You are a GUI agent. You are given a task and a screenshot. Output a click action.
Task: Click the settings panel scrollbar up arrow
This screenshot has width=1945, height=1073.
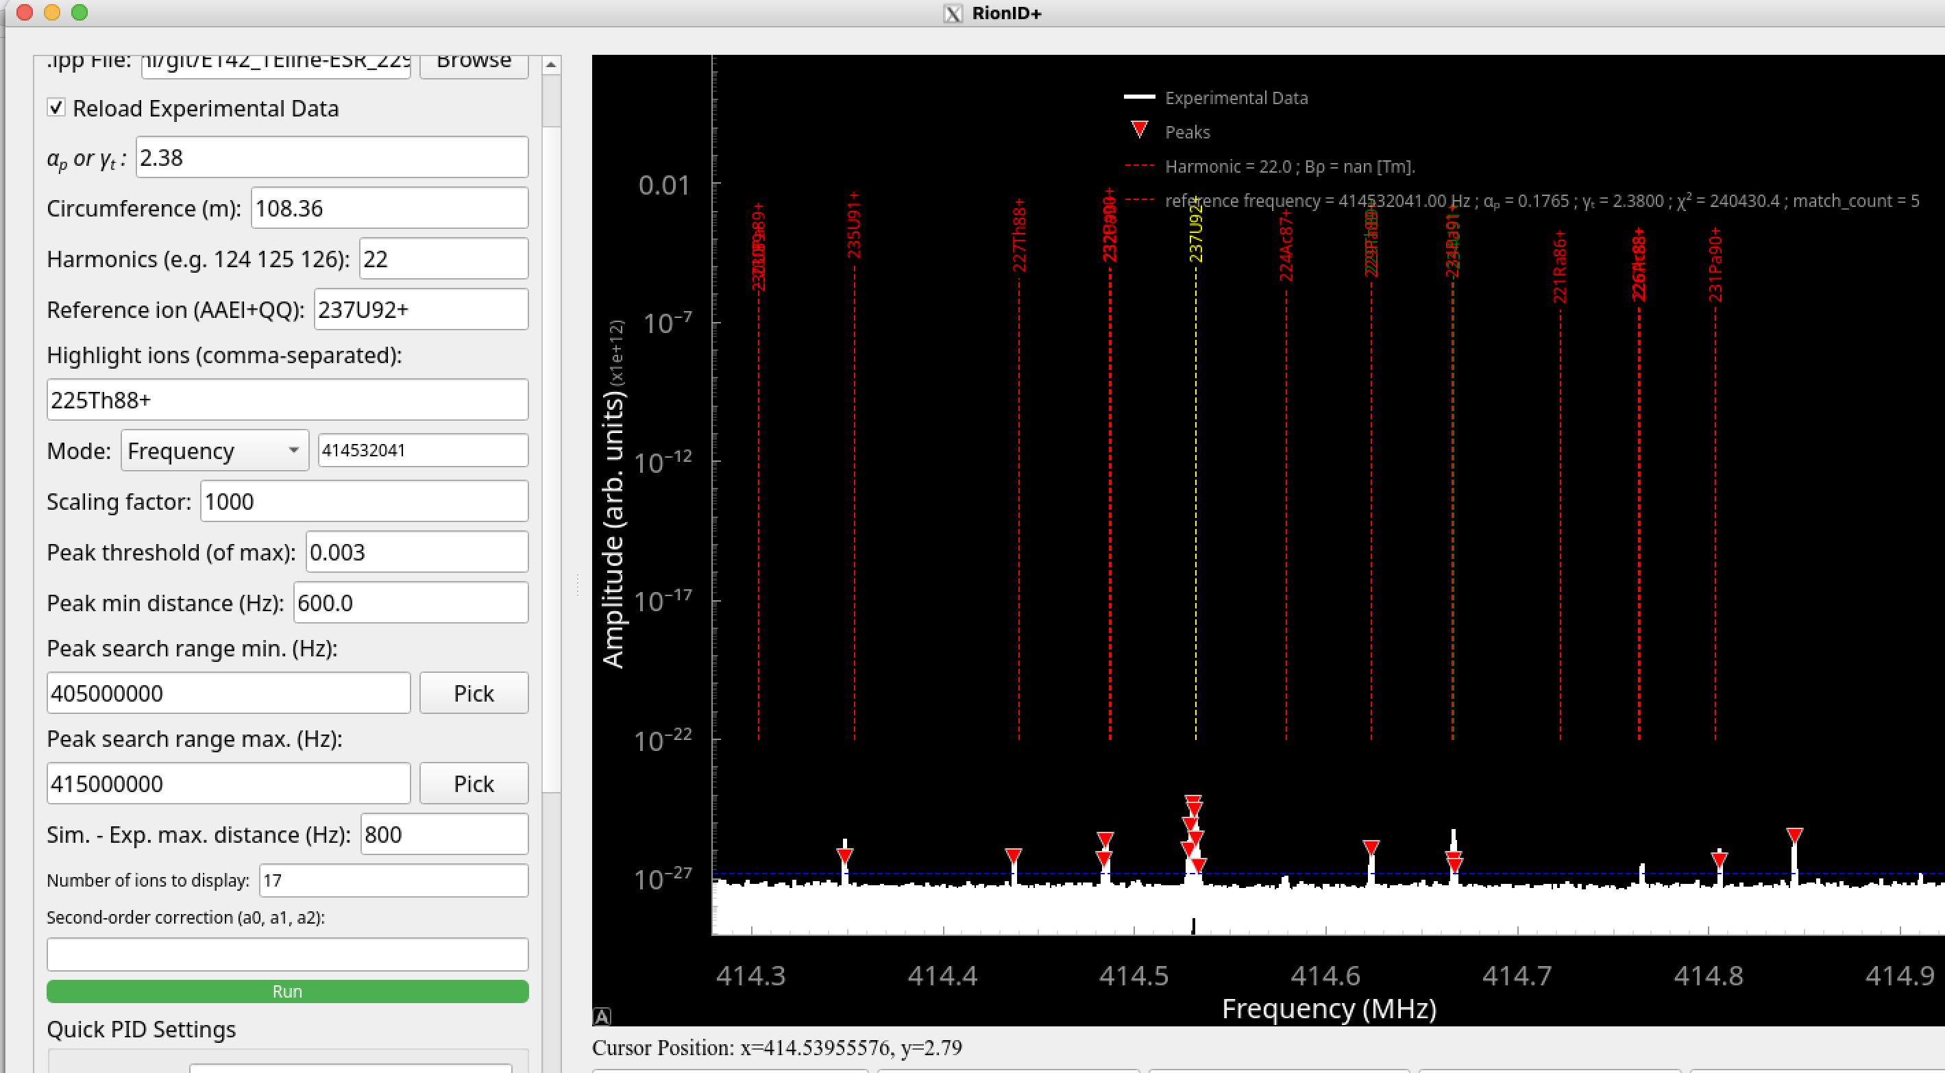tap(551, 65)
